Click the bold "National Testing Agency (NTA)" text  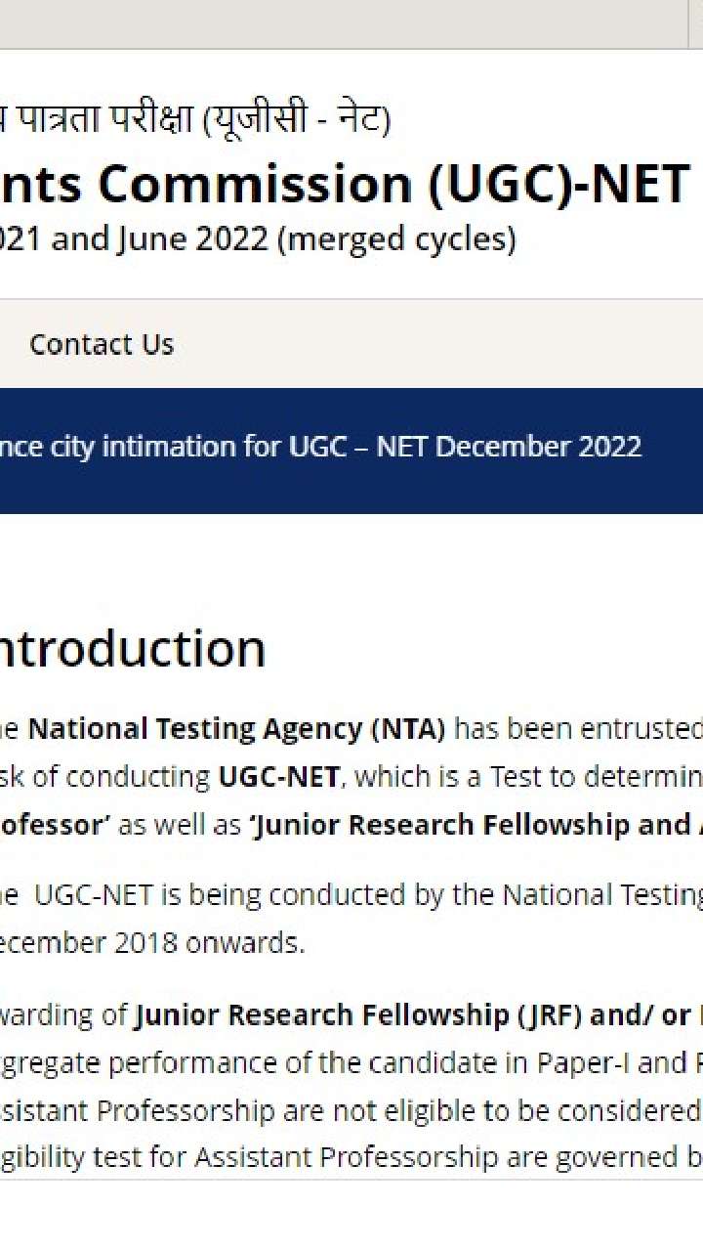(236, 729)
